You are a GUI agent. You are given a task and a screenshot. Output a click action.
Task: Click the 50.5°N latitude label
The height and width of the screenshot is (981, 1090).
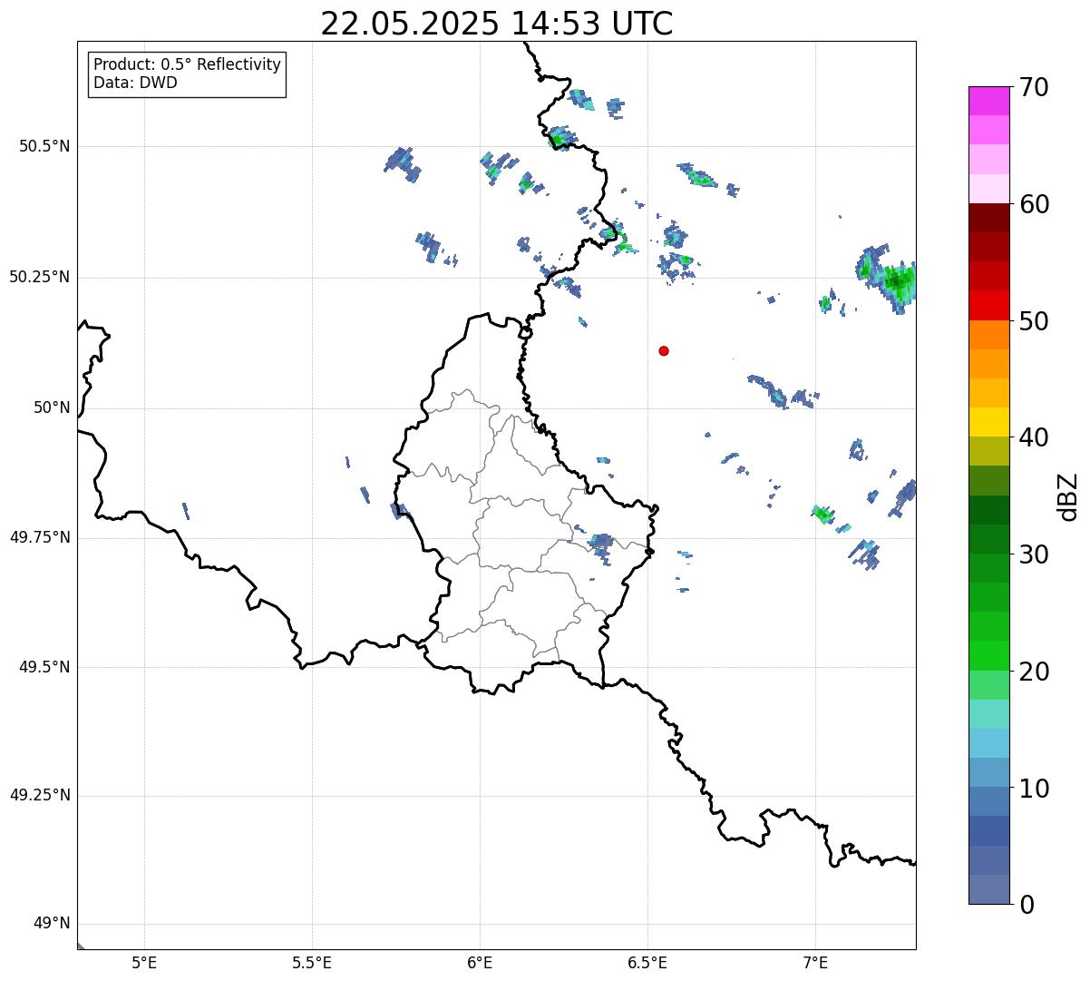pos(44,146)
